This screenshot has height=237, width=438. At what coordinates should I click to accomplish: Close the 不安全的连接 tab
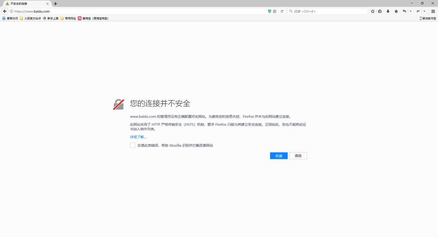point(48,4)
